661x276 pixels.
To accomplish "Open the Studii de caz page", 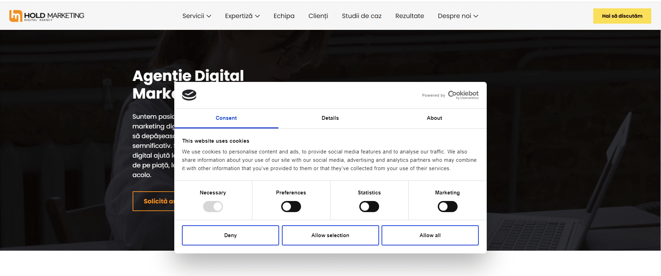I will point(361,16).
